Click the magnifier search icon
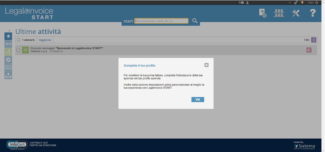The image size is (325, 152). (195, 21)
